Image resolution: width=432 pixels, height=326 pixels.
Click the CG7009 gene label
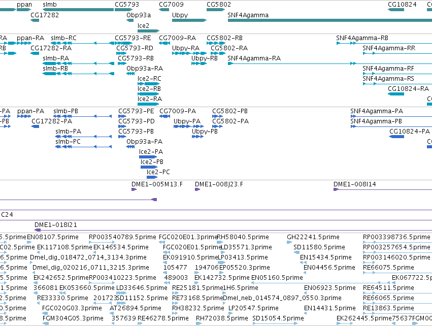tap(171, 5)
